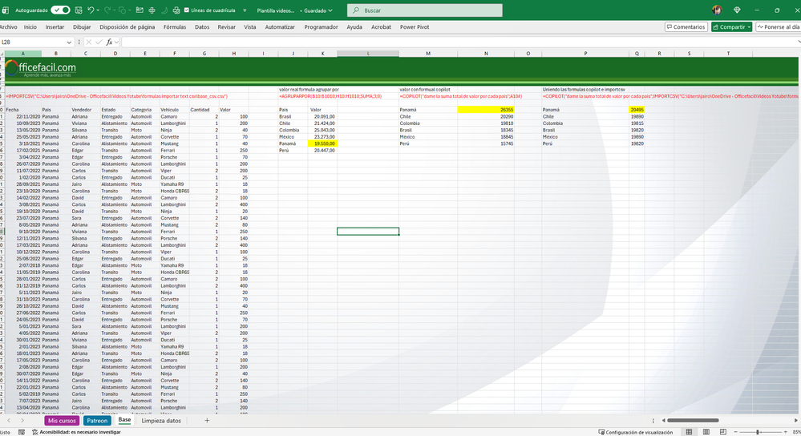Viewport: 801px width, 436px height.
Task: Open the Undo history dropdown arrow
Action: tap(98, 10)
